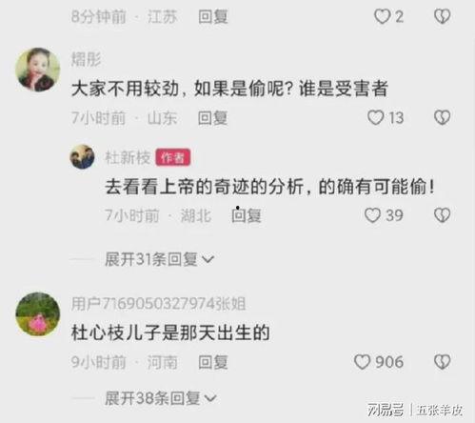Dislike the top comment from Jiangsu
This screenshot has width=475, height=423.
[x=442, y=16]
